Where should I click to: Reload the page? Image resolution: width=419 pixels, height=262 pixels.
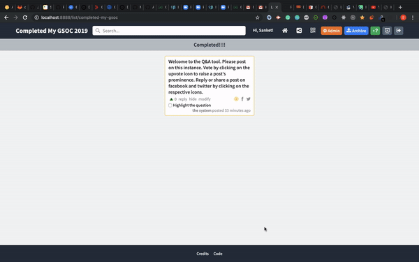(25, 17)
